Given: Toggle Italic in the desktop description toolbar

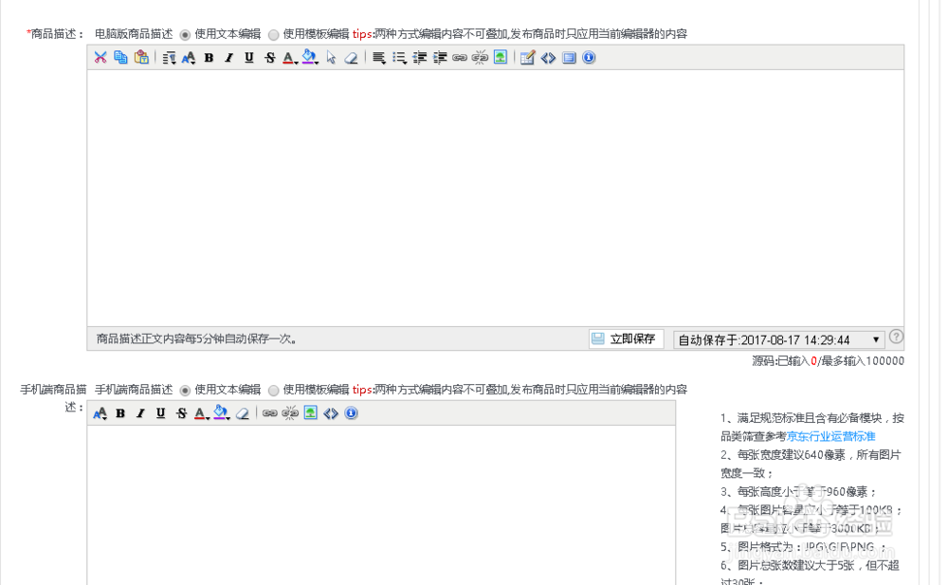Looking at the screenshot, I should pos(229,58).
